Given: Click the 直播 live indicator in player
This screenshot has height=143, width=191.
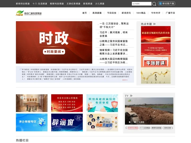Looking at the screenshot, I should (x=142, y=122).
